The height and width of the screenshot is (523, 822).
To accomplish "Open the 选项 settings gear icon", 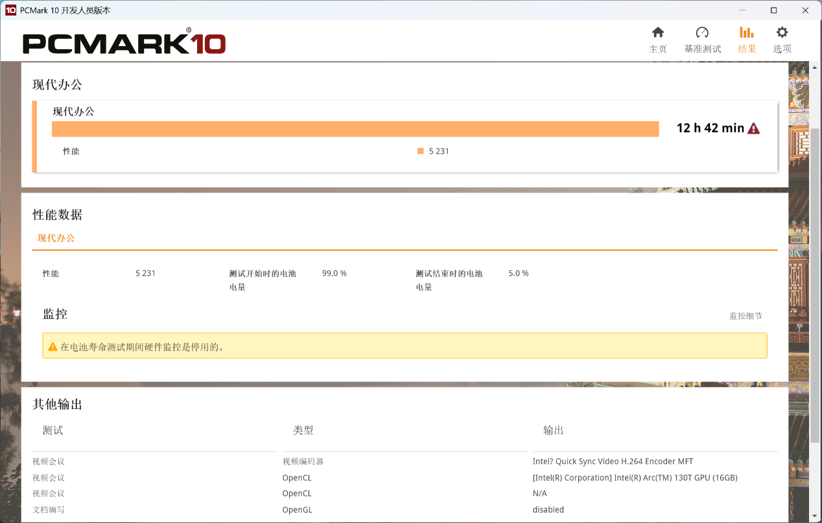I will click(782, 31).
